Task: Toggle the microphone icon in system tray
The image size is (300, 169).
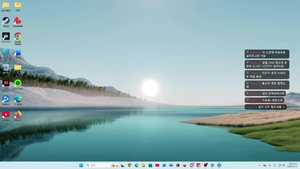Action: point(270,165)
